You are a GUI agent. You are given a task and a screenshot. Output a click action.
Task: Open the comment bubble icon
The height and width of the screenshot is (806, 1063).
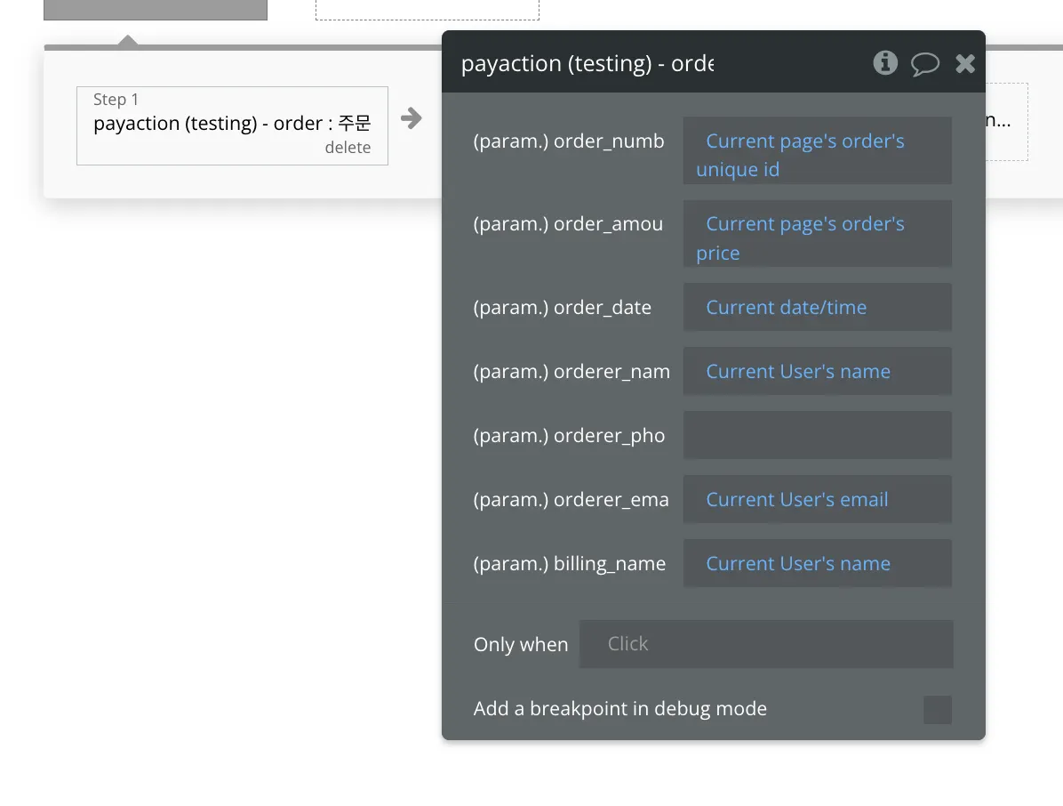coord(924,63)
